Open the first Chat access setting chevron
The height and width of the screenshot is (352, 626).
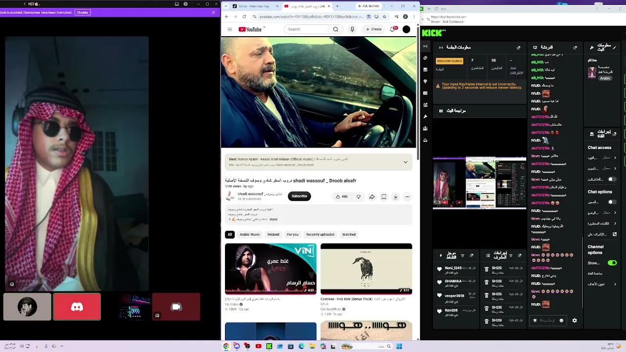[615, 157]
